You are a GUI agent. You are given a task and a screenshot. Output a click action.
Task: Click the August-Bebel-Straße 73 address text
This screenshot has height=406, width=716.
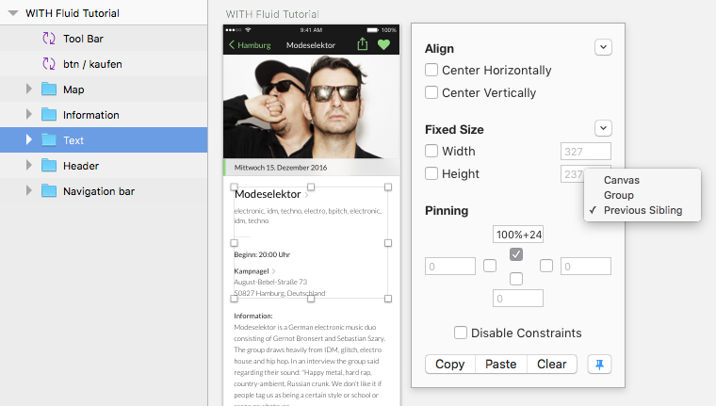[x=270, y=282]
